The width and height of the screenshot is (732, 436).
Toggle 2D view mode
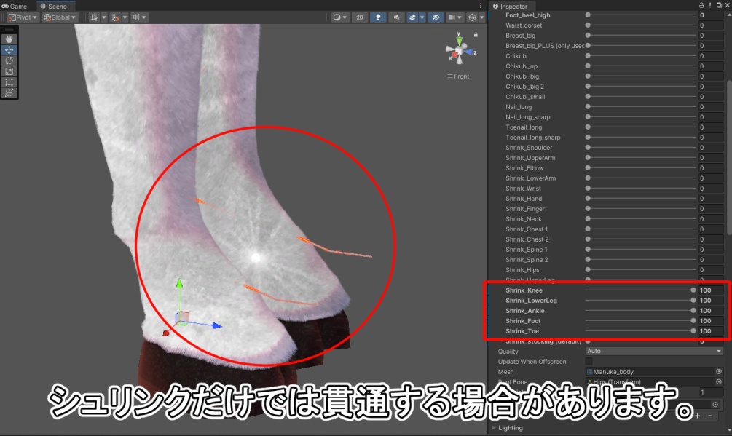360,17
